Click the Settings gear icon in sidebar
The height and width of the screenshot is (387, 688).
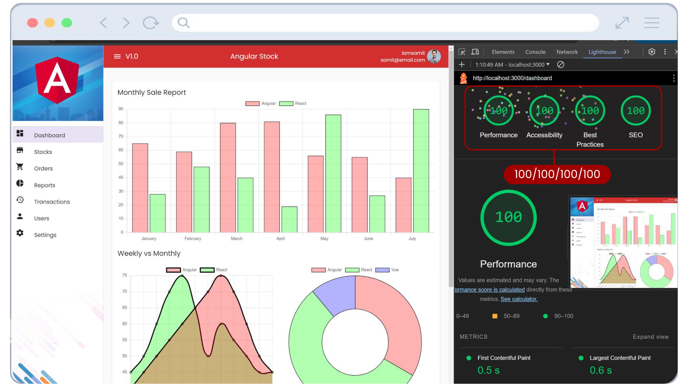click(20, 233)
